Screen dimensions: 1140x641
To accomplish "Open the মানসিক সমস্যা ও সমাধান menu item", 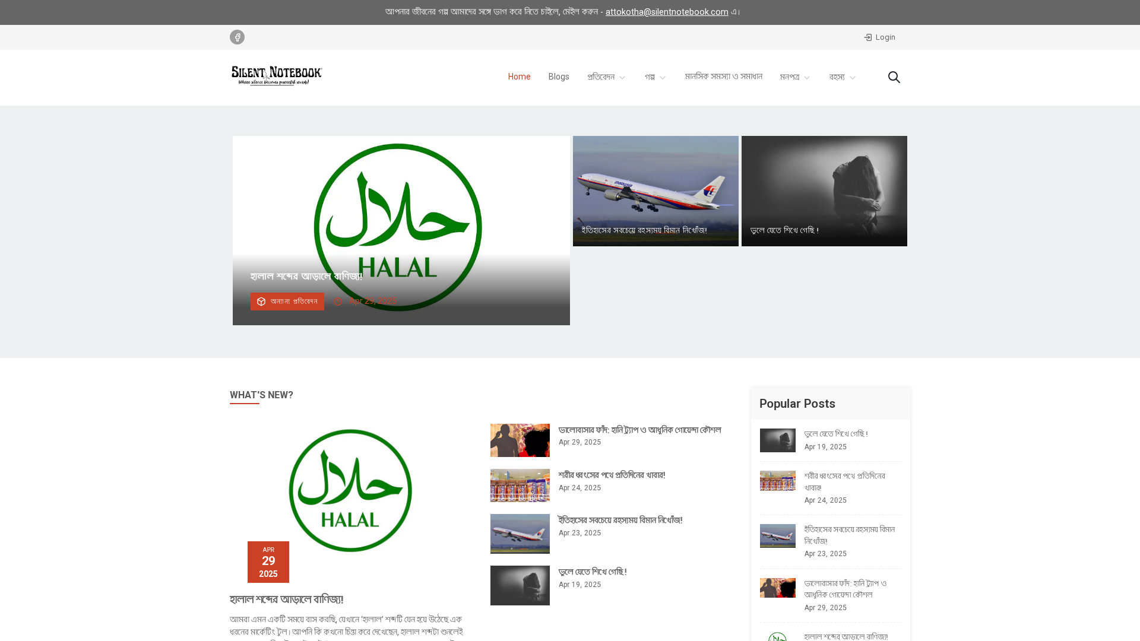I will click(x=723, y=77).
